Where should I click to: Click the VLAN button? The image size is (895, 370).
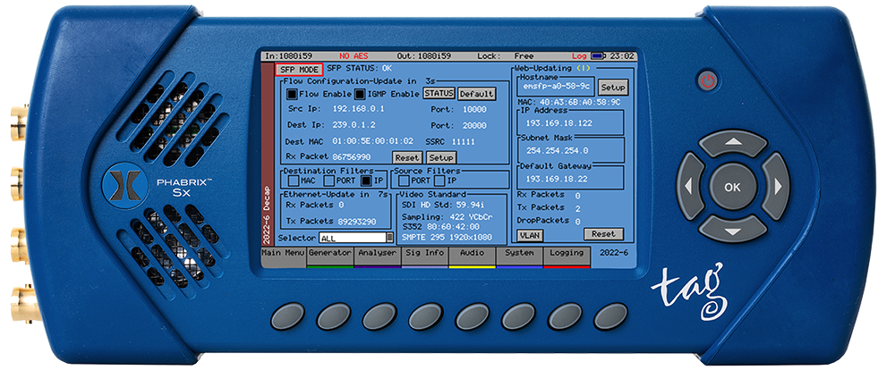pyautogui.click(x=530, y=235)
